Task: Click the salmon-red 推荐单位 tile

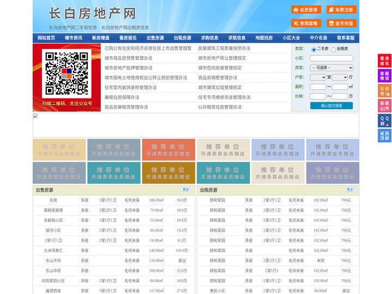Action: [168, 150]
